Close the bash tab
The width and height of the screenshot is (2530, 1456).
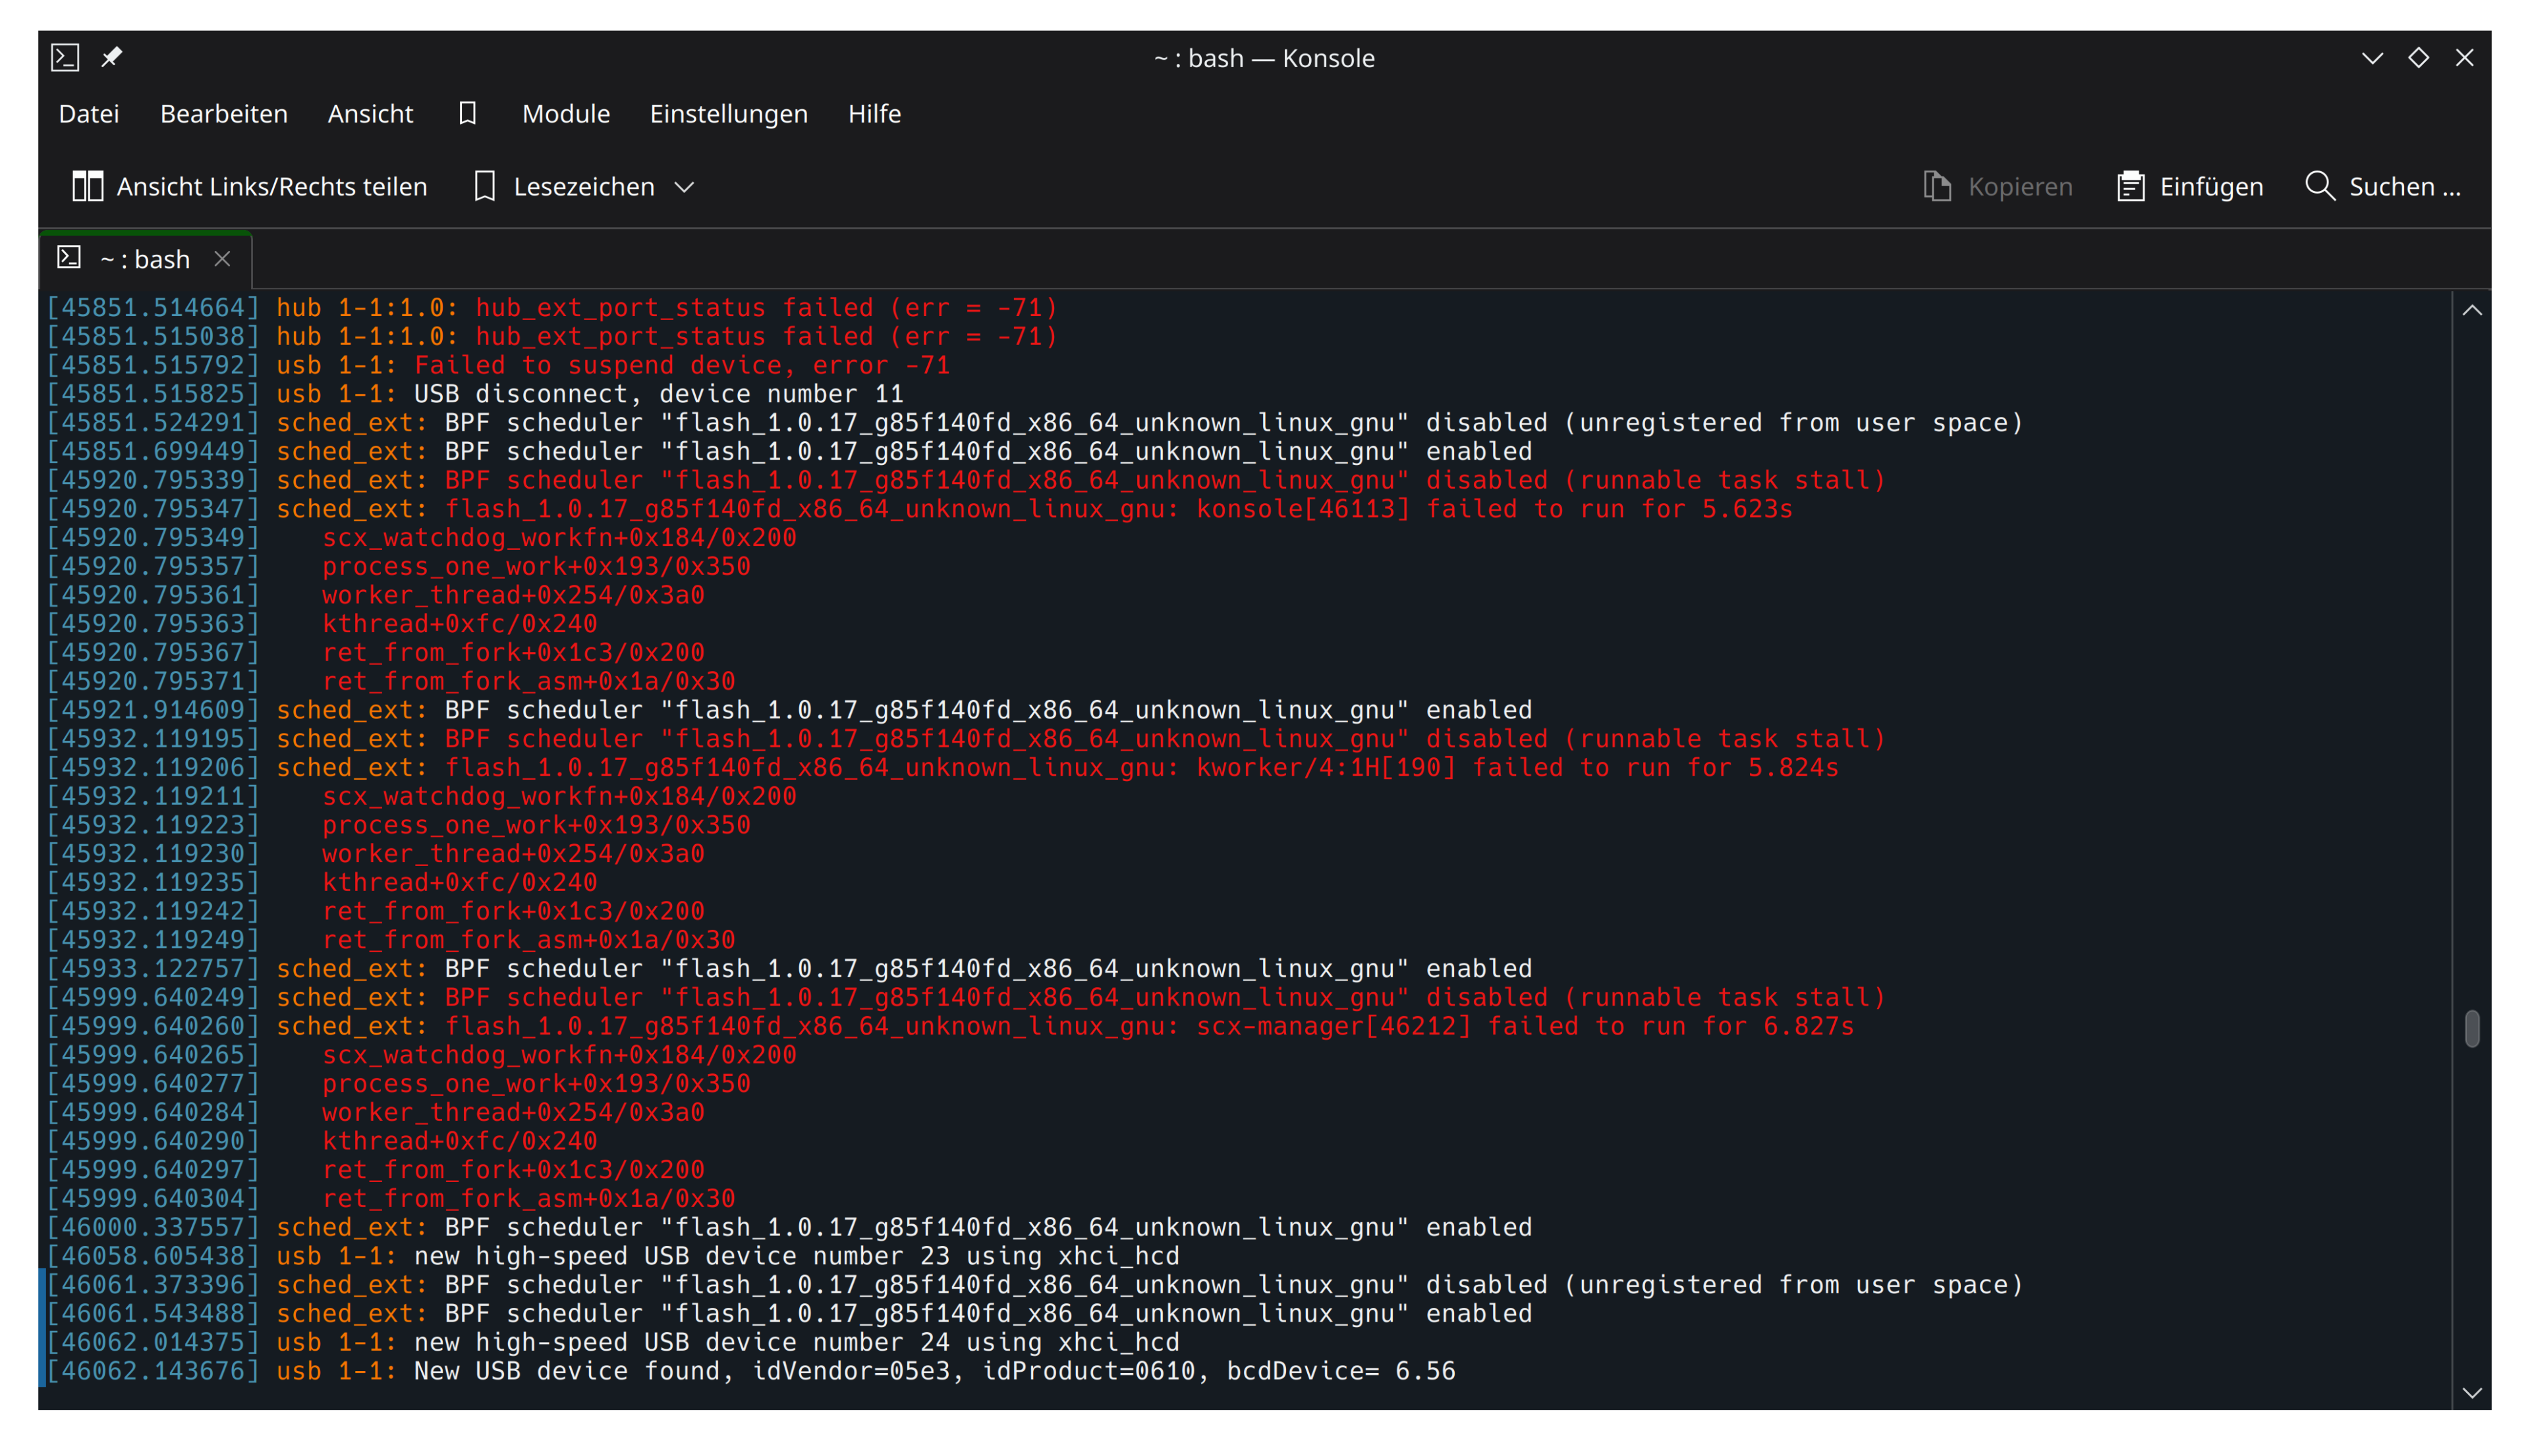coord(222,260)
